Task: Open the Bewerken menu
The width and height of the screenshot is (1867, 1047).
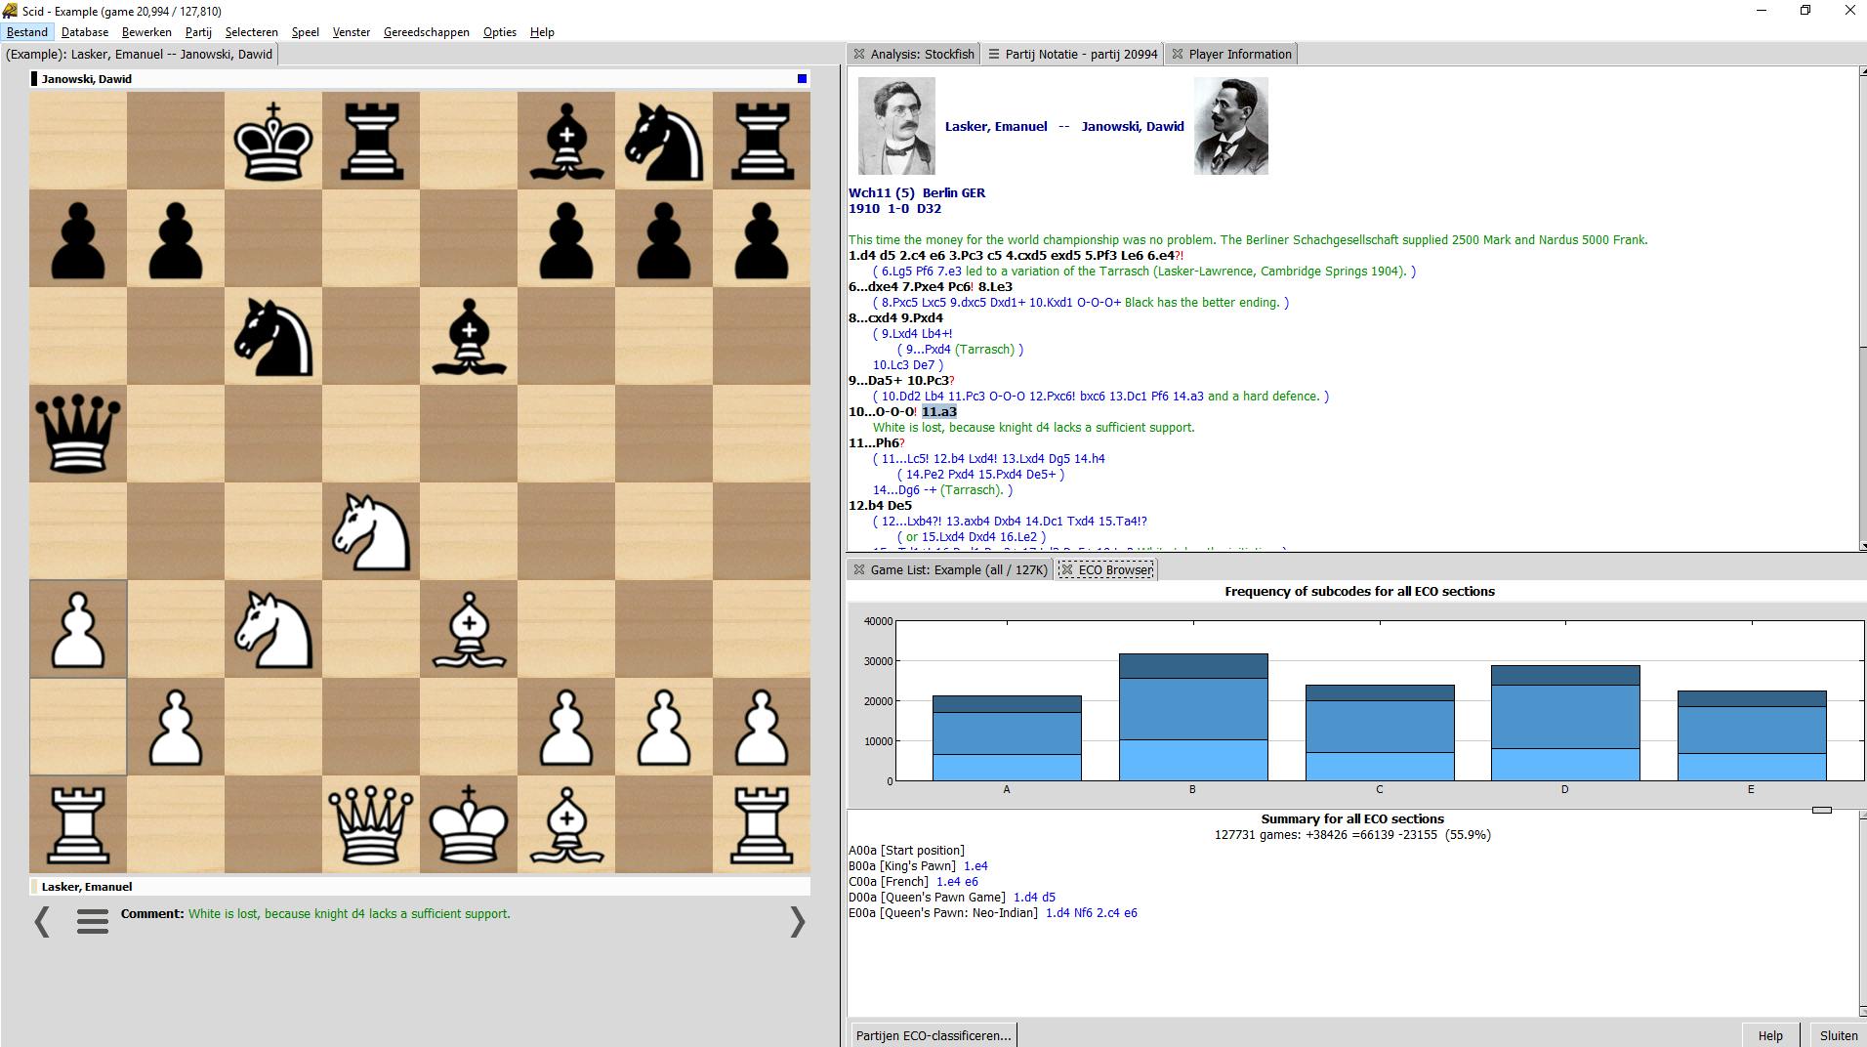Action: (x=146, y=32)
